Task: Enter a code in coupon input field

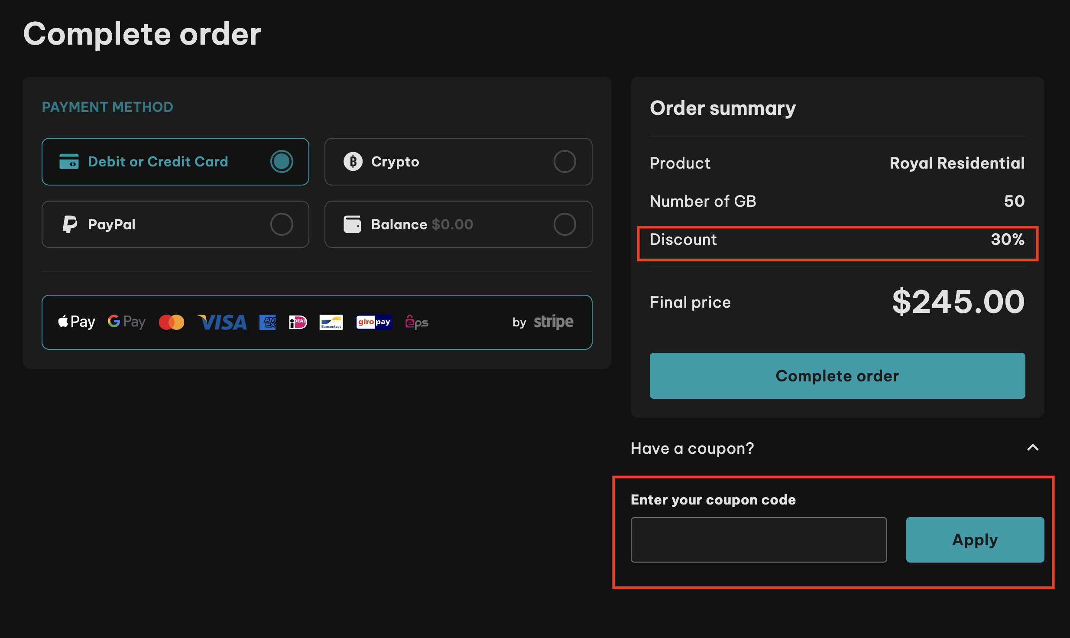Action: coord(759,539)
